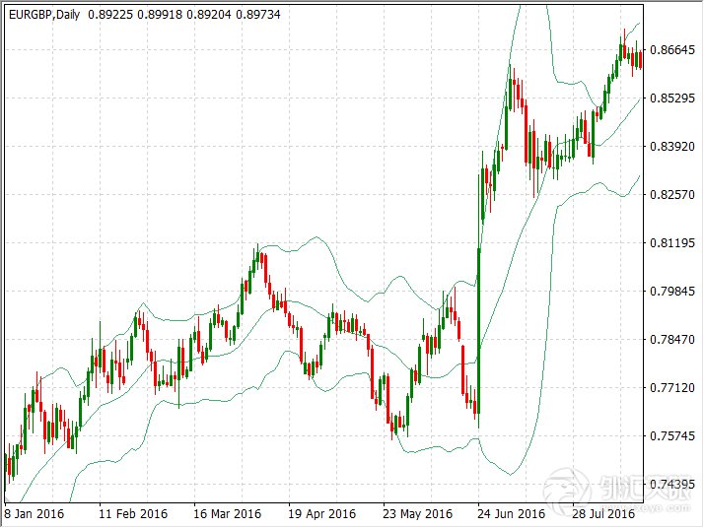Click the 0.78470 price level label
The width and height of the screenshot is (704, 528).
[x=675, y=340]
